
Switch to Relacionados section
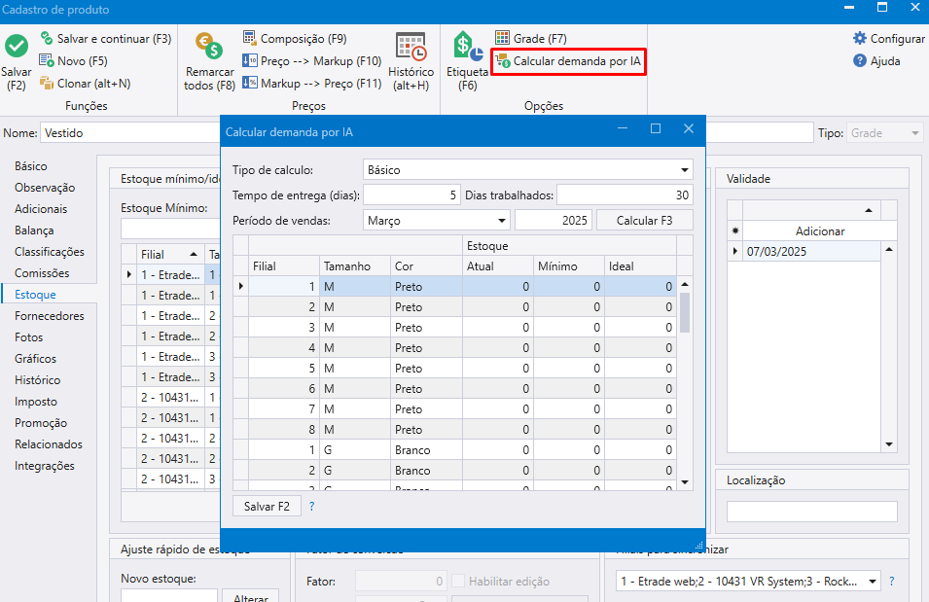49,443
